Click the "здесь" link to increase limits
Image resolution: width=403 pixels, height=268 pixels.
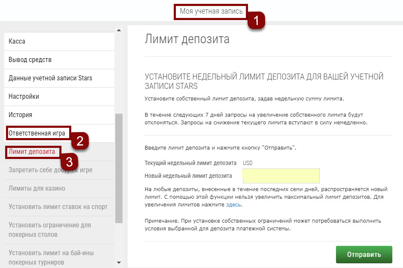[x=233, y=205]
